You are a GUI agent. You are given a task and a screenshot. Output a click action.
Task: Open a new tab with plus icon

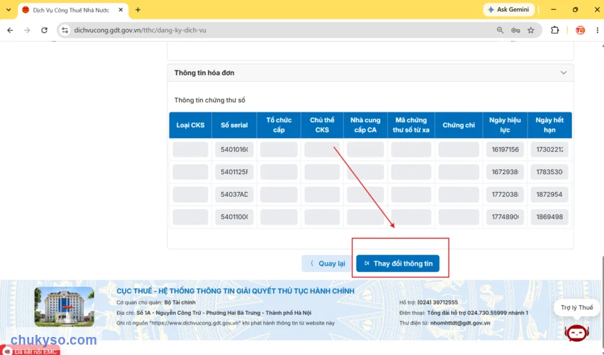(x=138, y=10)
